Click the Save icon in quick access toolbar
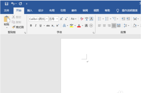Viewport: 147px width, 93px height. pyautogui.click(x=7, y=4)
